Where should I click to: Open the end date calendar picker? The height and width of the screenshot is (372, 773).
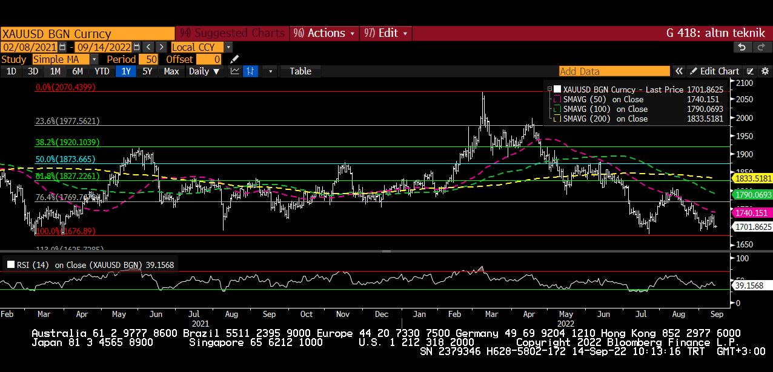coord(136,47)
